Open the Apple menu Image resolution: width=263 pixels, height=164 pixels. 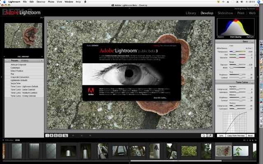point(5,2)
